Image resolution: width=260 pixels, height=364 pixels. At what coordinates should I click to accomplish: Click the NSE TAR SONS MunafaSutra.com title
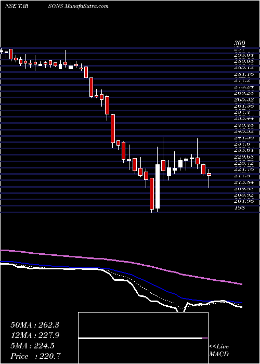coord(57,6)
